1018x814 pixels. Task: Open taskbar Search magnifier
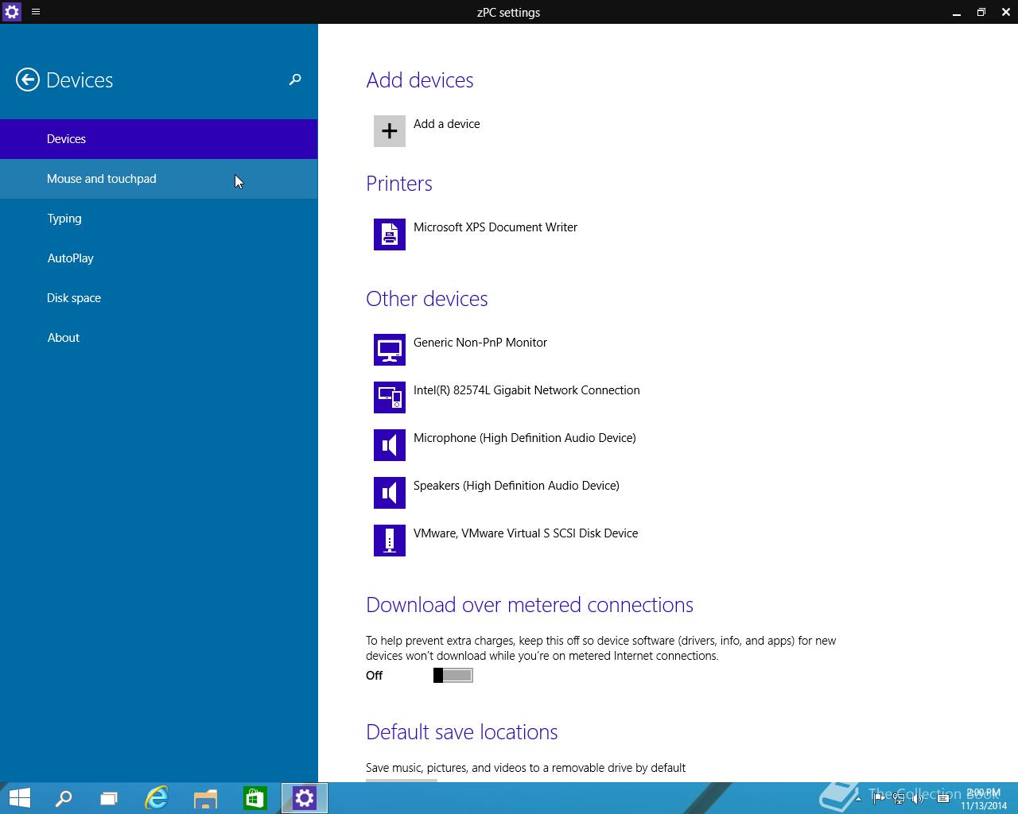64,798
